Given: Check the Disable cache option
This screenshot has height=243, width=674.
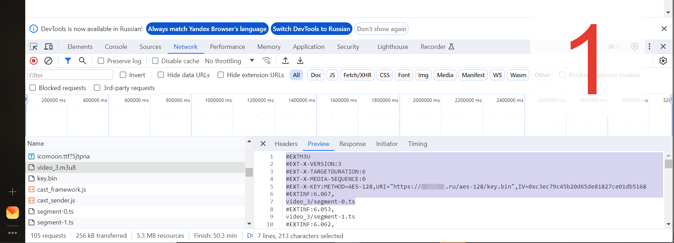Looking at the screenshot, I should click(155, 61).
